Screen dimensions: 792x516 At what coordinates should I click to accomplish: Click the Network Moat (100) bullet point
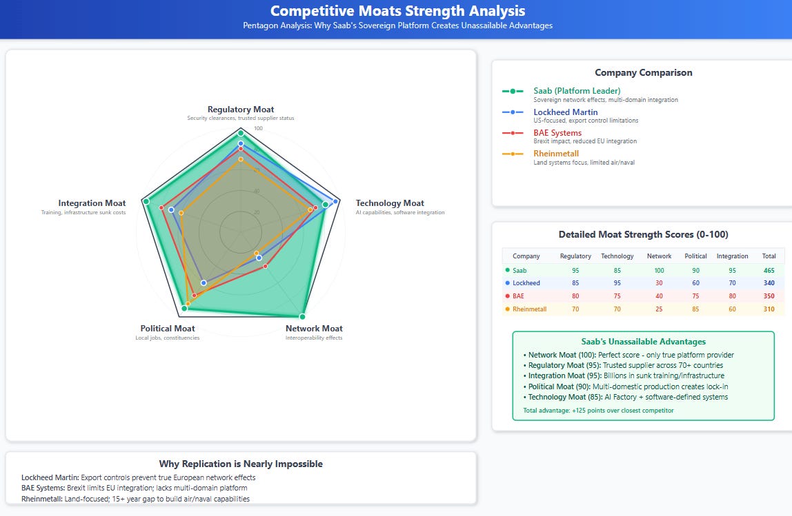(628, 355)
